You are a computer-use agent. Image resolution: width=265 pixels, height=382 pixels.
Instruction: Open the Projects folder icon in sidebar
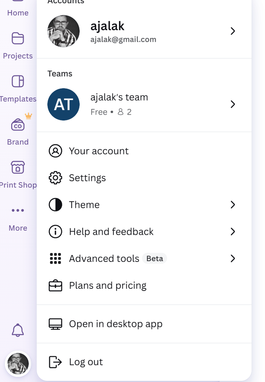(x=18, y=38)
